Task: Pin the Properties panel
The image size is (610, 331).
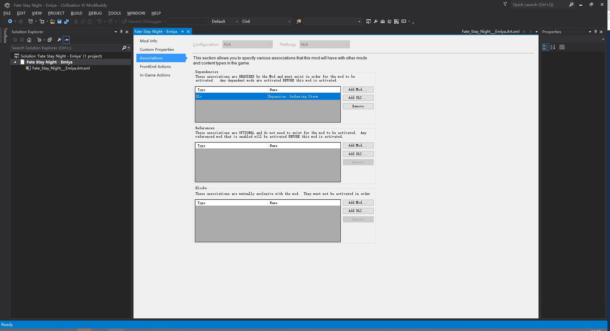Action: [x=595, y=32]
